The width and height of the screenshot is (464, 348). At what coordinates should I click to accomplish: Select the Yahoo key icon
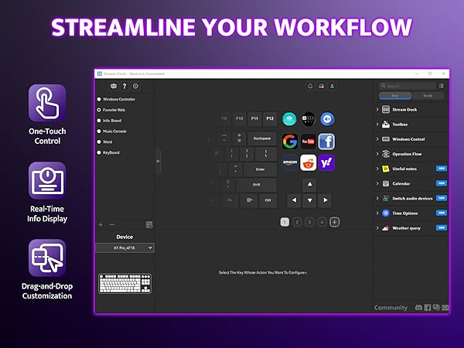(x=326, y=162)
